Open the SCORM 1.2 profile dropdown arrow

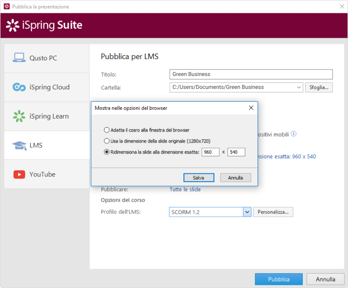247,212
